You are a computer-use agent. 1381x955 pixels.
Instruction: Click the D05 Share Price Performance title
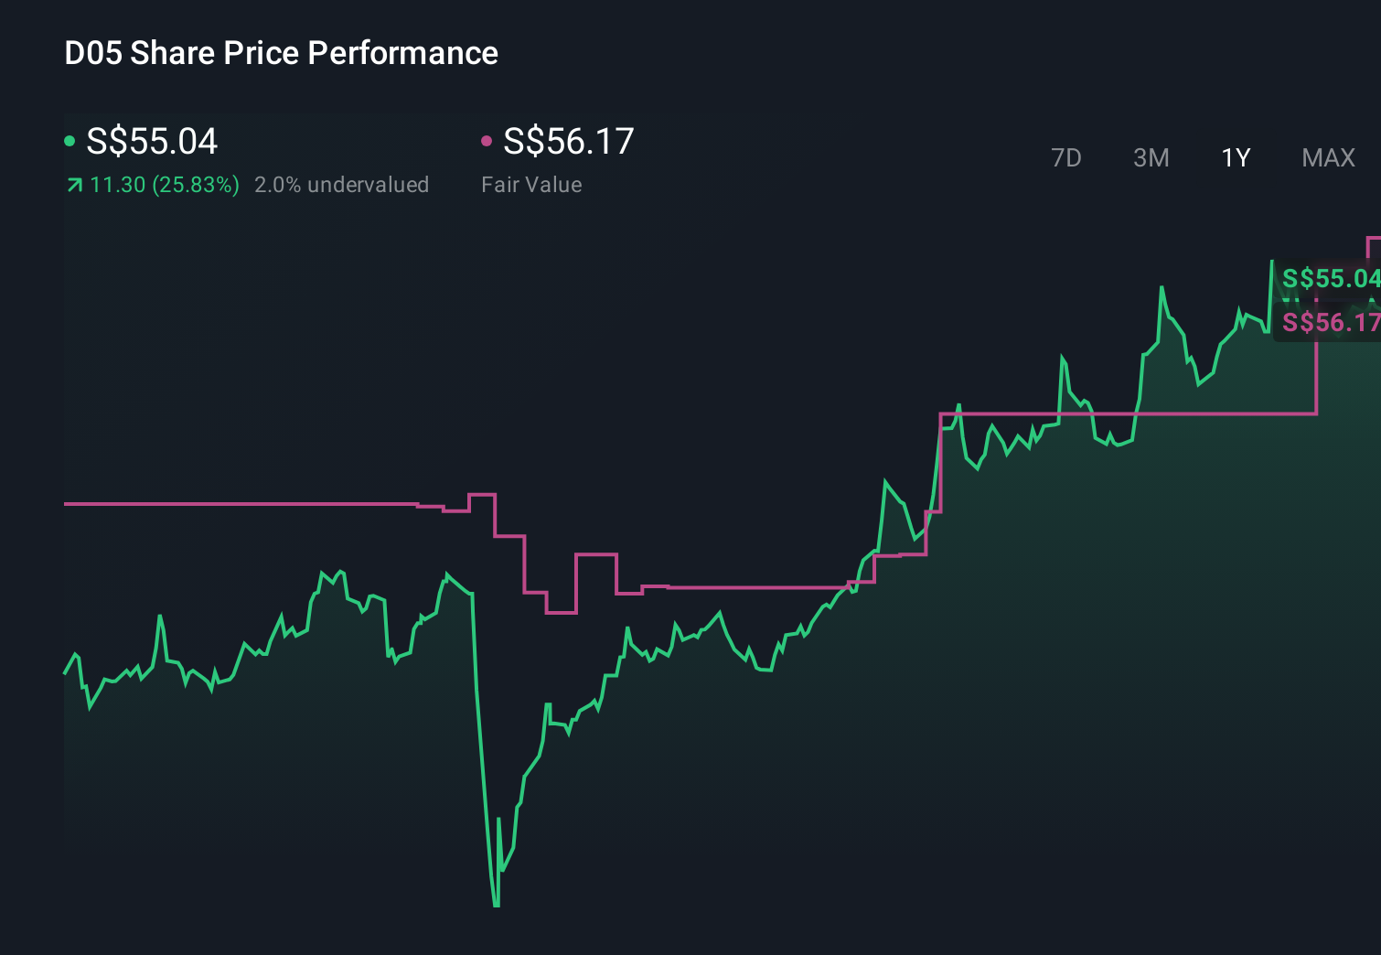pyautogui.click(x=281, y=53)
